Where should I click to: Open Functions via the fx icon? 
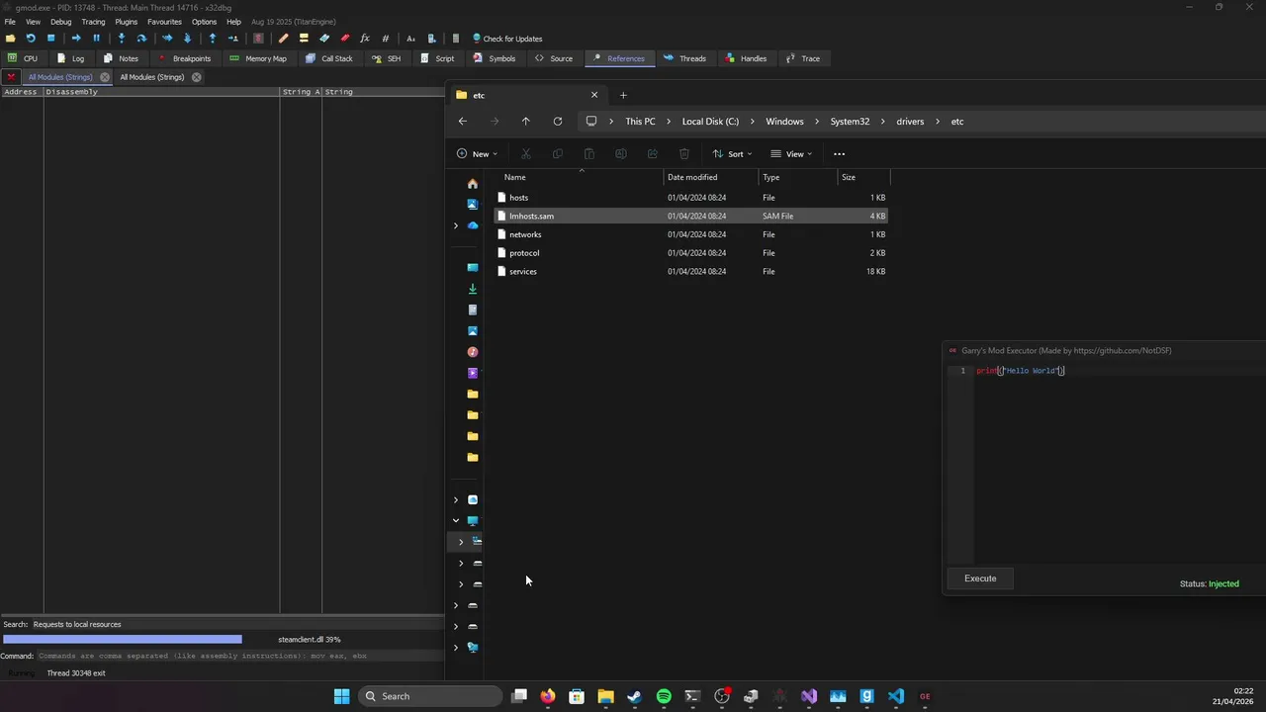(x=365, y=39)
